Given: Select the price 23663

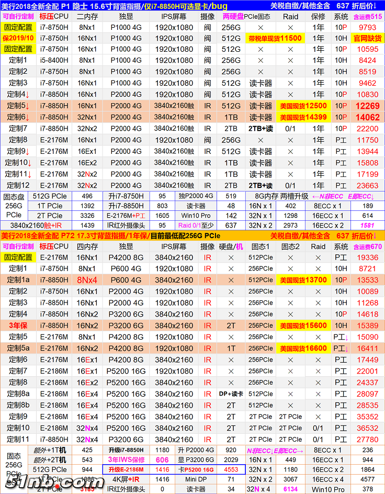Looking at the screenshot, I should [367, 185].
